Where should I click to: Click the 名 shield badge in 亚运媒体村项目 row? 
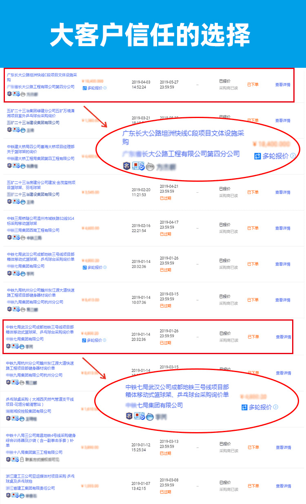pos(9,495)
